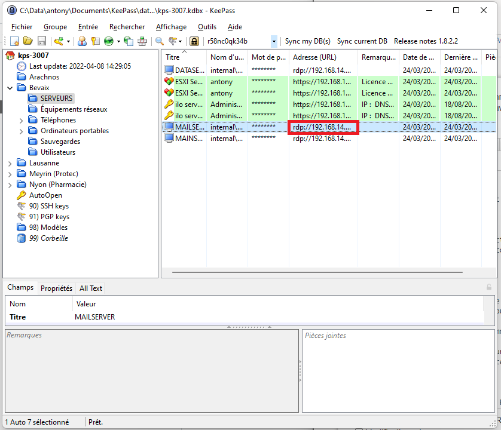Select the Équipements réseaux group
501x430 pixels.
(x=74, y=109)
